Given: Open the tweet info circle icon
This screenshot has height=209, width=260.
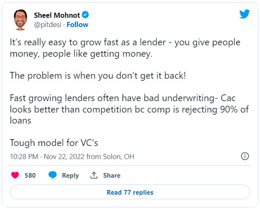Looking at the screenshot, I should (245, 156).
